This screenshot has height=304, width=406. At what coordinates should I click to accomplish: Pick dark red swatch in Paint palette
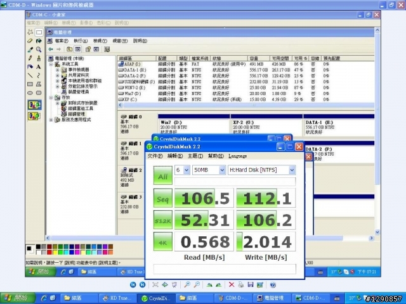click(49, 246)
